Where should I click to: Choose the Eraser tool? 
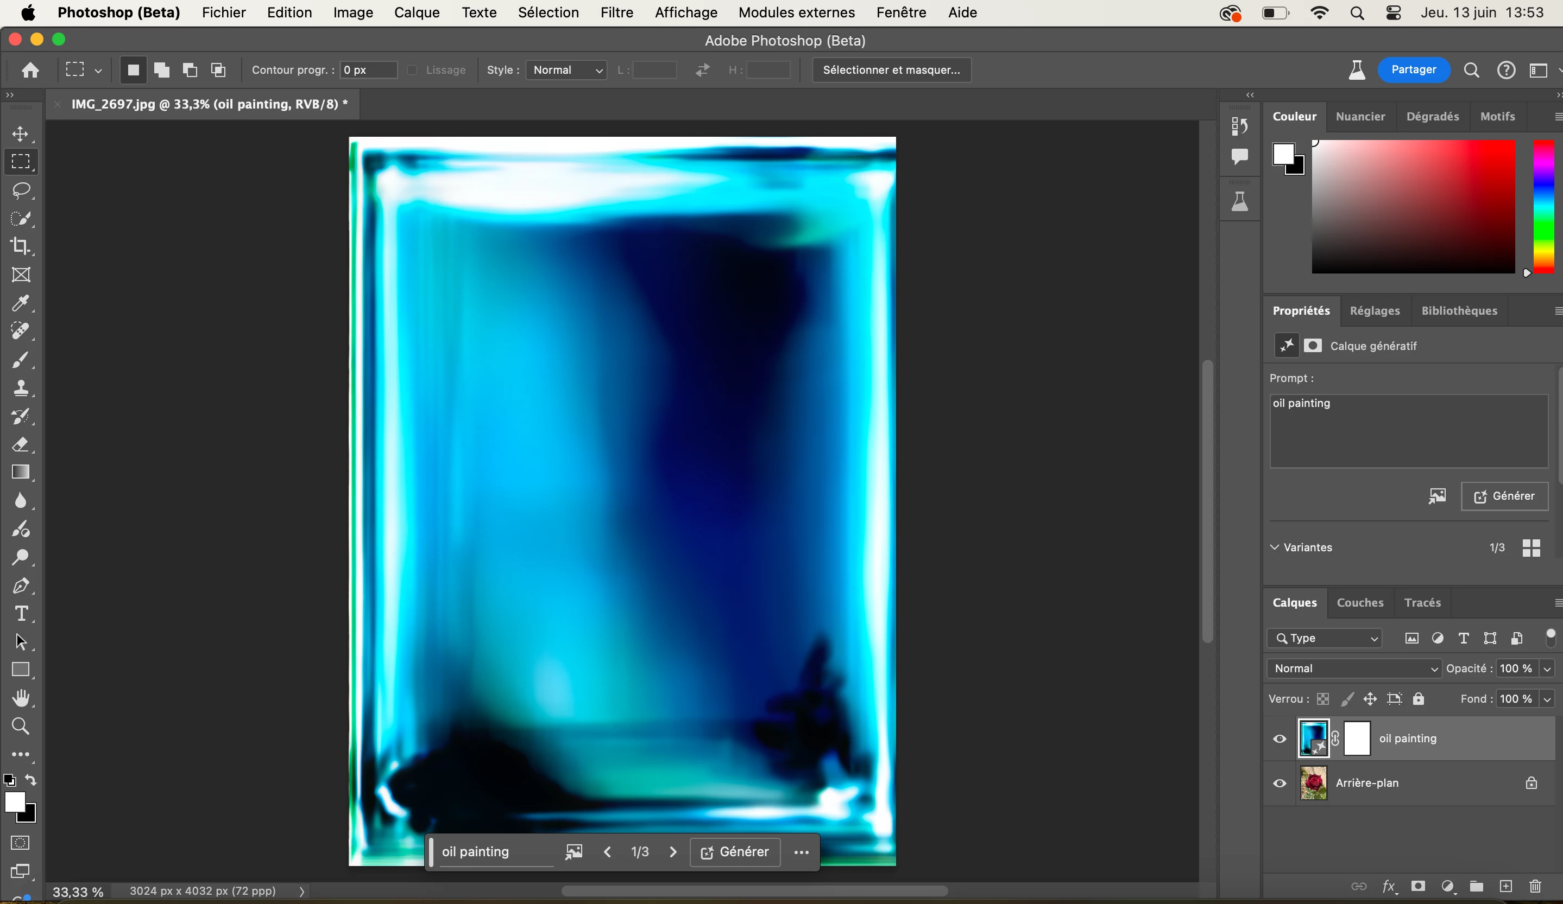point(21,444)
